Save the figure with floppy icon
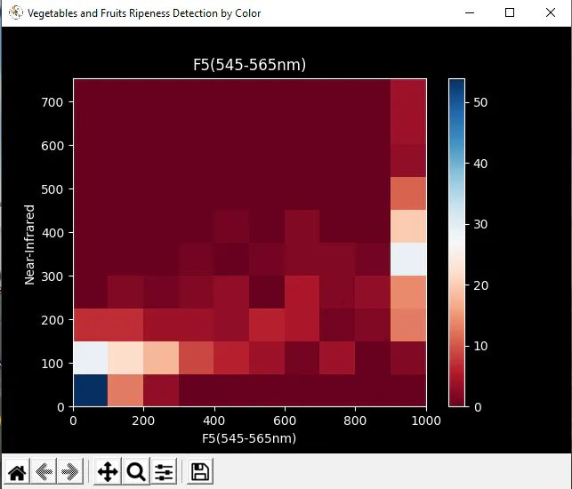This screenshot has height=489, width=572. click(200, 472)
